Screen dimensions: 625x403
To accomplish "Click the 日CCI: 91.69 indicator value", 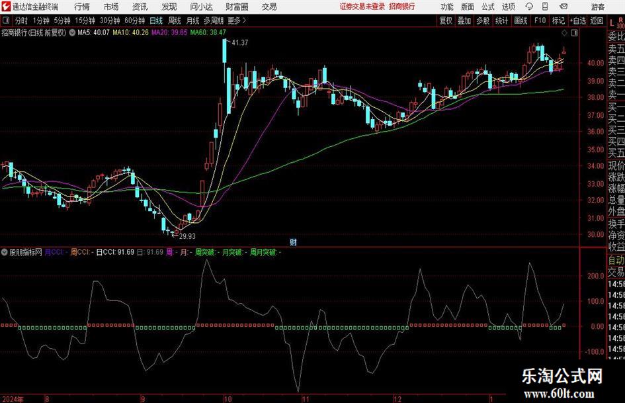I will (115, 252).
